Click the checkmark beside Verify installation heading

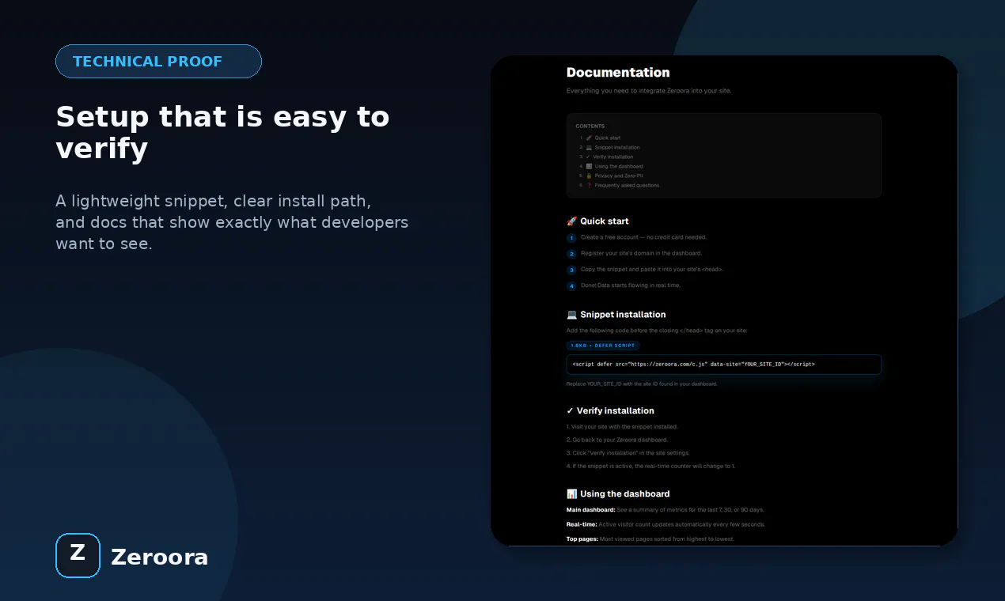[571, 411]
